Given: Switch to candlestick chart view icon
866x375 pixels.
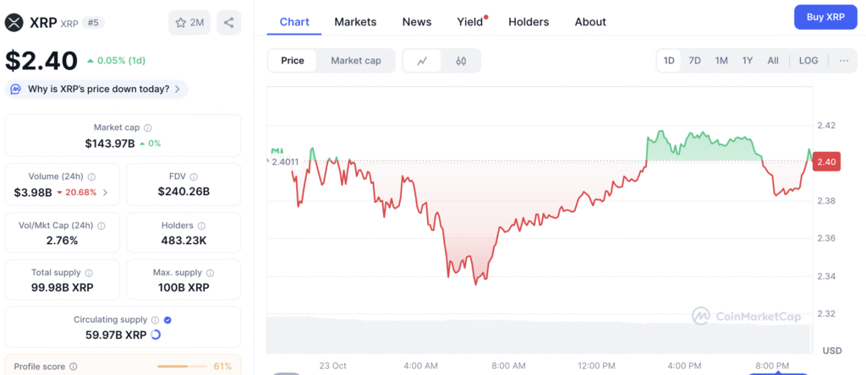Looking at the screenshot, I should (x=461, y=61).
